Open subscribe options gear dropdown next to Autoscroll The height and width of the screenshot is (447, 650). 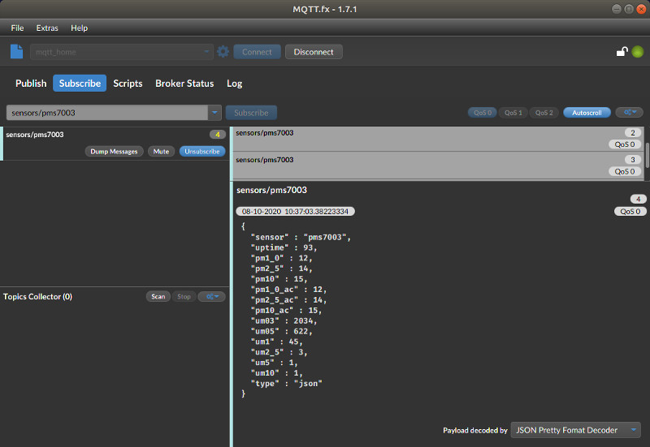629,112
